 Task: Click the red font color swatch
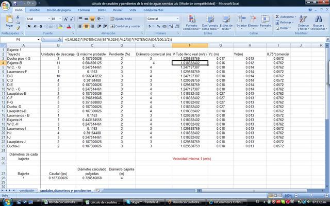(69, 26)
